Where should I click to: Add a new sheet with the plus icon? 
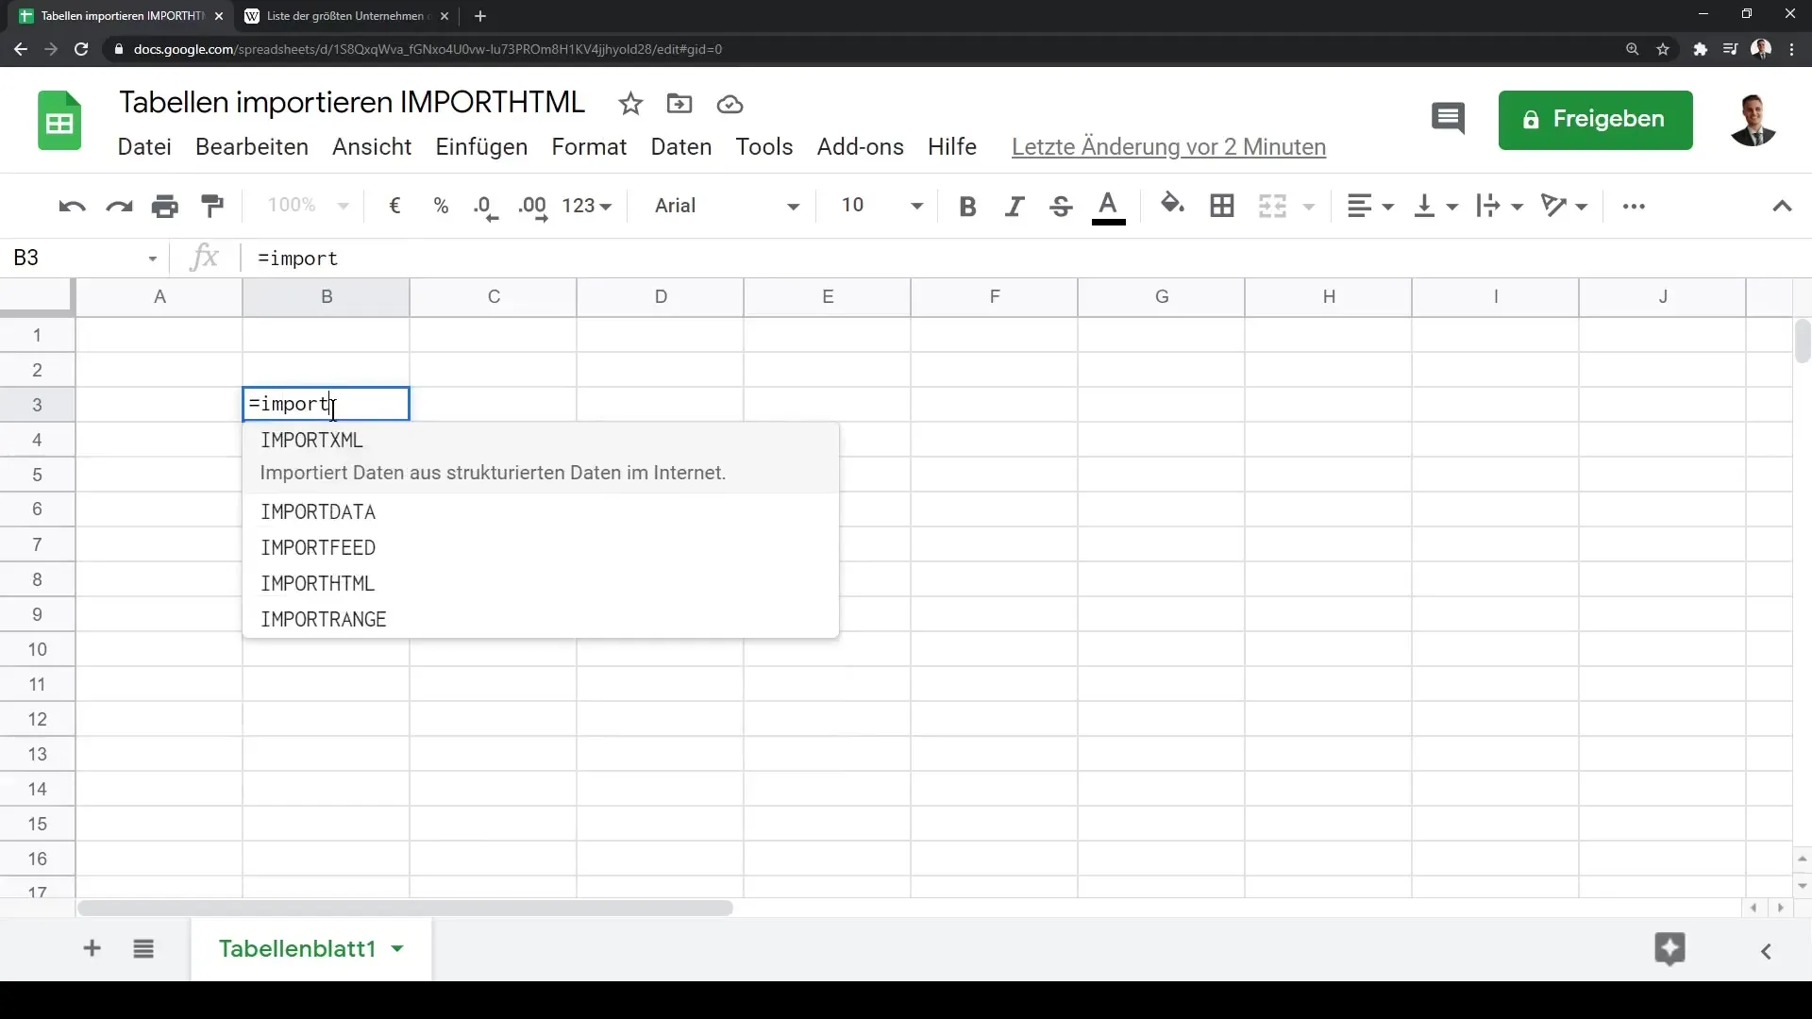coord(92,948)
